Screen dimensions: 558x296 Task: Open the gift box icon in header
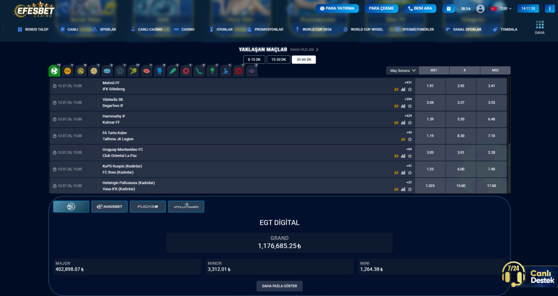[449, 8]
